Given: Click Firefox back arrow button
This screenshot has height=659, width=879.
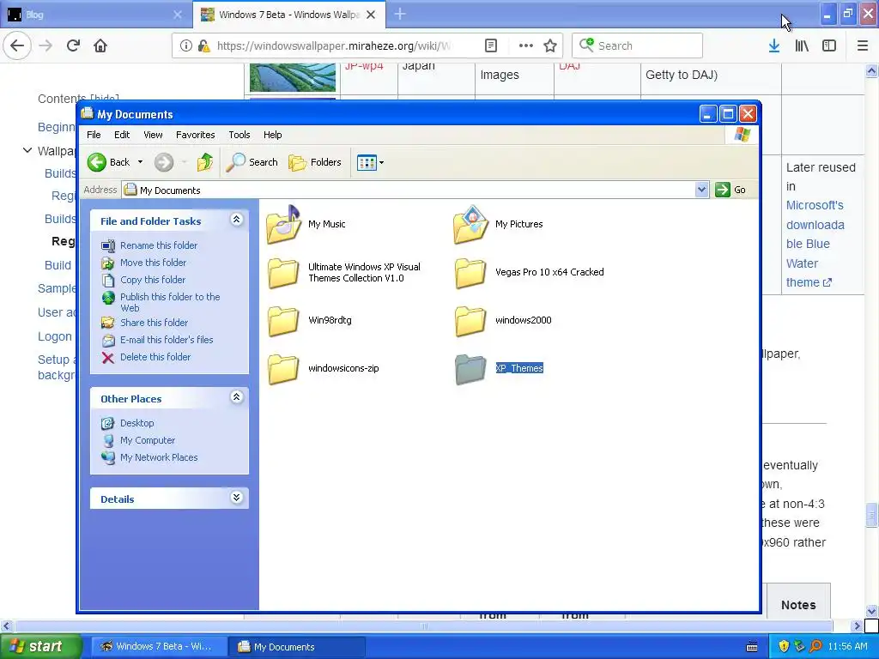Looking at the screenshot, I should 17,45.
